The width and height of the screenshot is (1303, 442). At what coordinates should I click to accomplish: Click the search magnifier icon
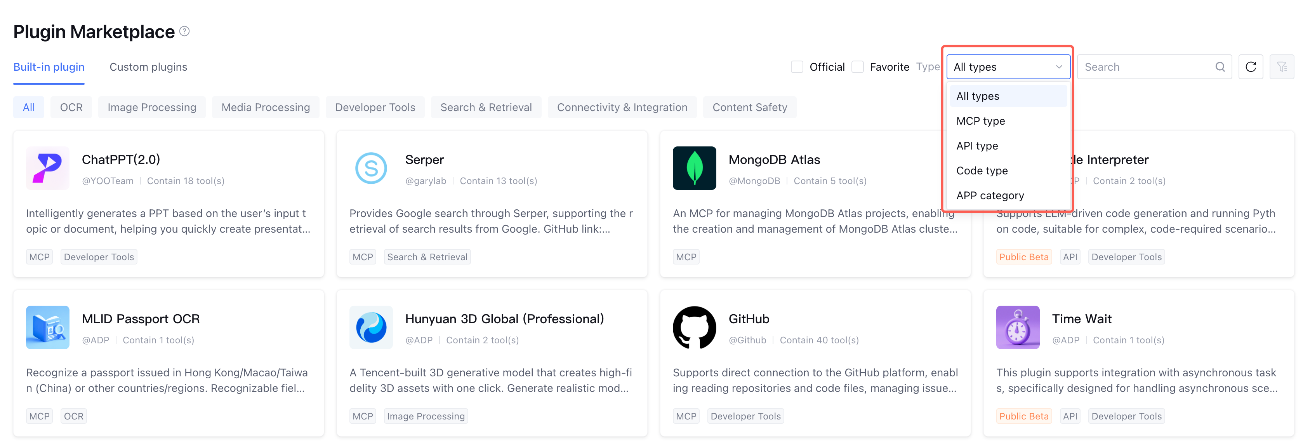point(1220,67)
